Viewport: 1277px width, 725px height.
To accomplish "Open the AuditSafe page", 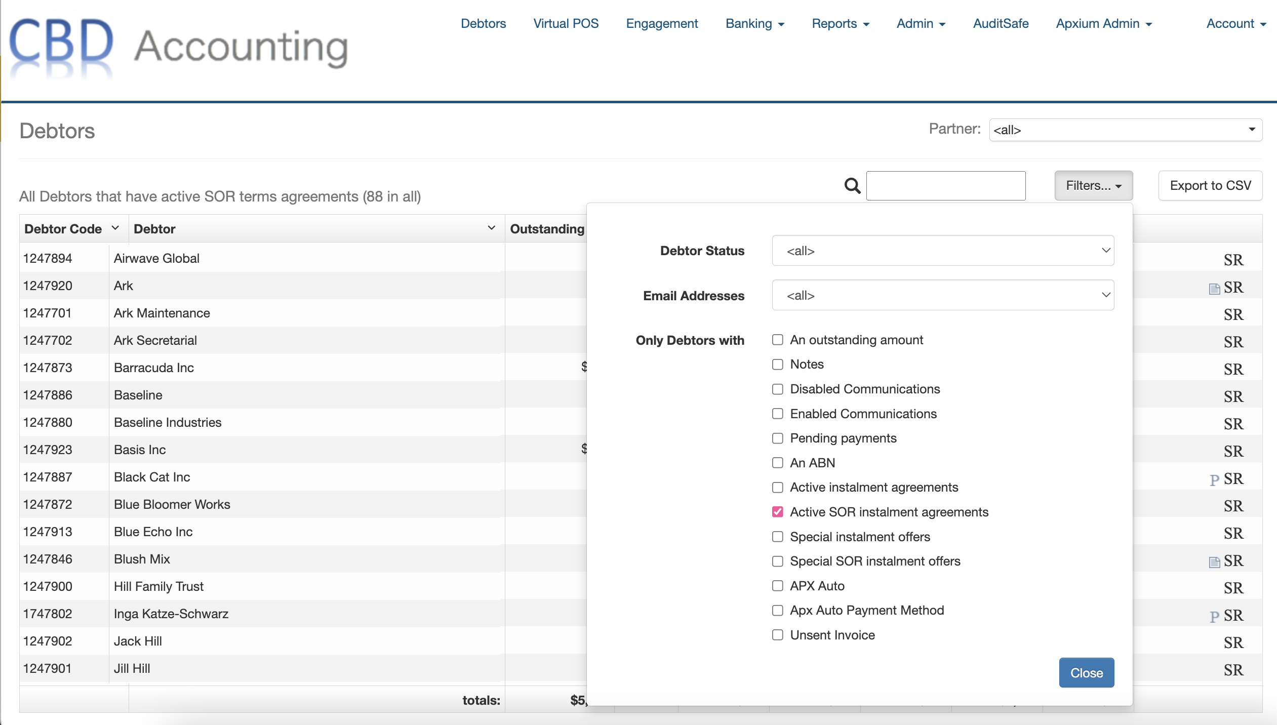I will (1001, 24).
